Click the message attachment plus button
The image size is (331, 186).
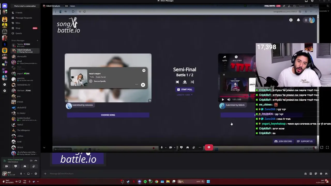click(45, 174)
